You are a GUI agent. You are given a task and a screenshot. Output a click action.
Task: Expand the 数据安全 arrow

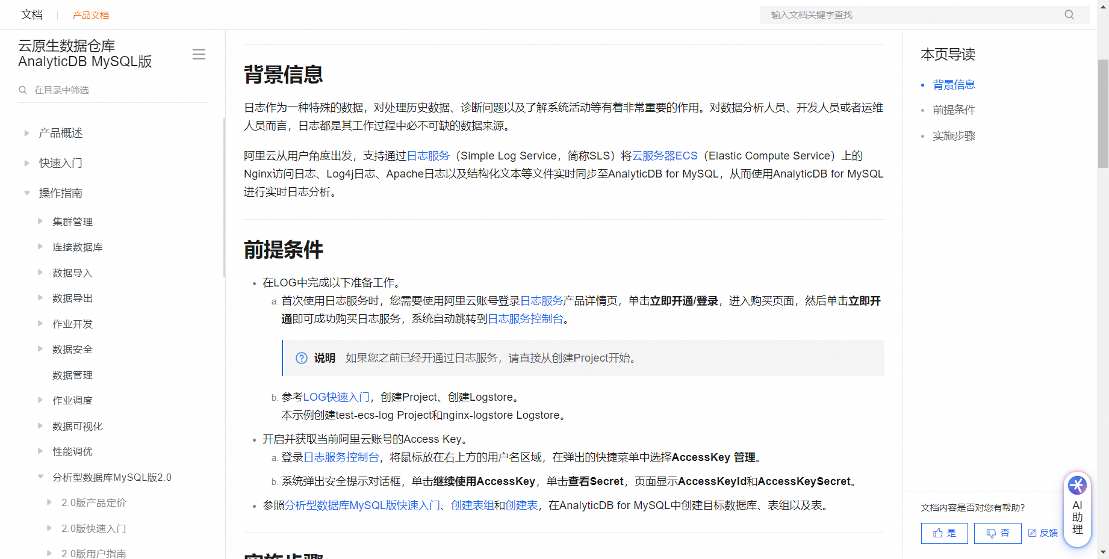click(40, 349)
